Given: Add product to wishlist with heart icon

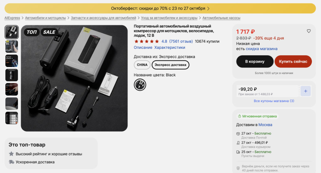Looking at the screenshot, I should click(309, 31).
